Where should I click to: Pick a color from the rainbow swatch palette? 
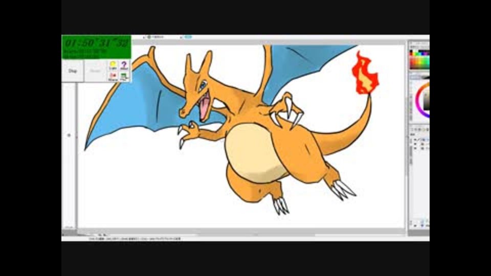[419, 59]
